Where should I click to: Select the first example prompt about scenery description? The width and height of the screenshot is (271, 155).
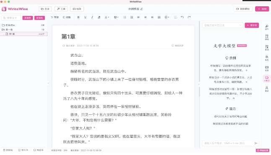point(230,68)
